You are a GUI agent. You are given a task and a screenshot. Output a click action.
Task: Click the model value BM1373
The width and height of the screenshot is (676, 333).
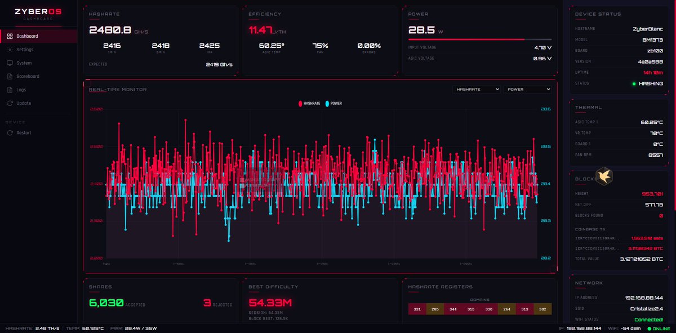pyautogui.click(x=652, y=39)
